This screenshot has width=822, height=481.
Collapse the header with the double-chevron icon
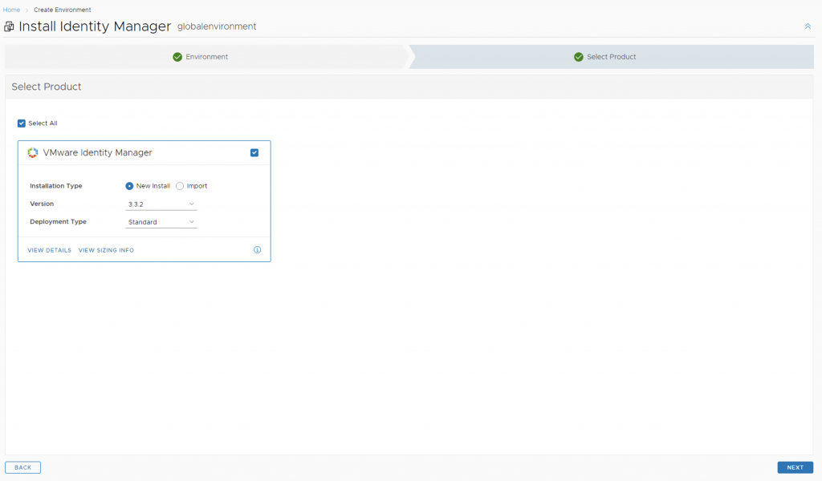(808, 26)
